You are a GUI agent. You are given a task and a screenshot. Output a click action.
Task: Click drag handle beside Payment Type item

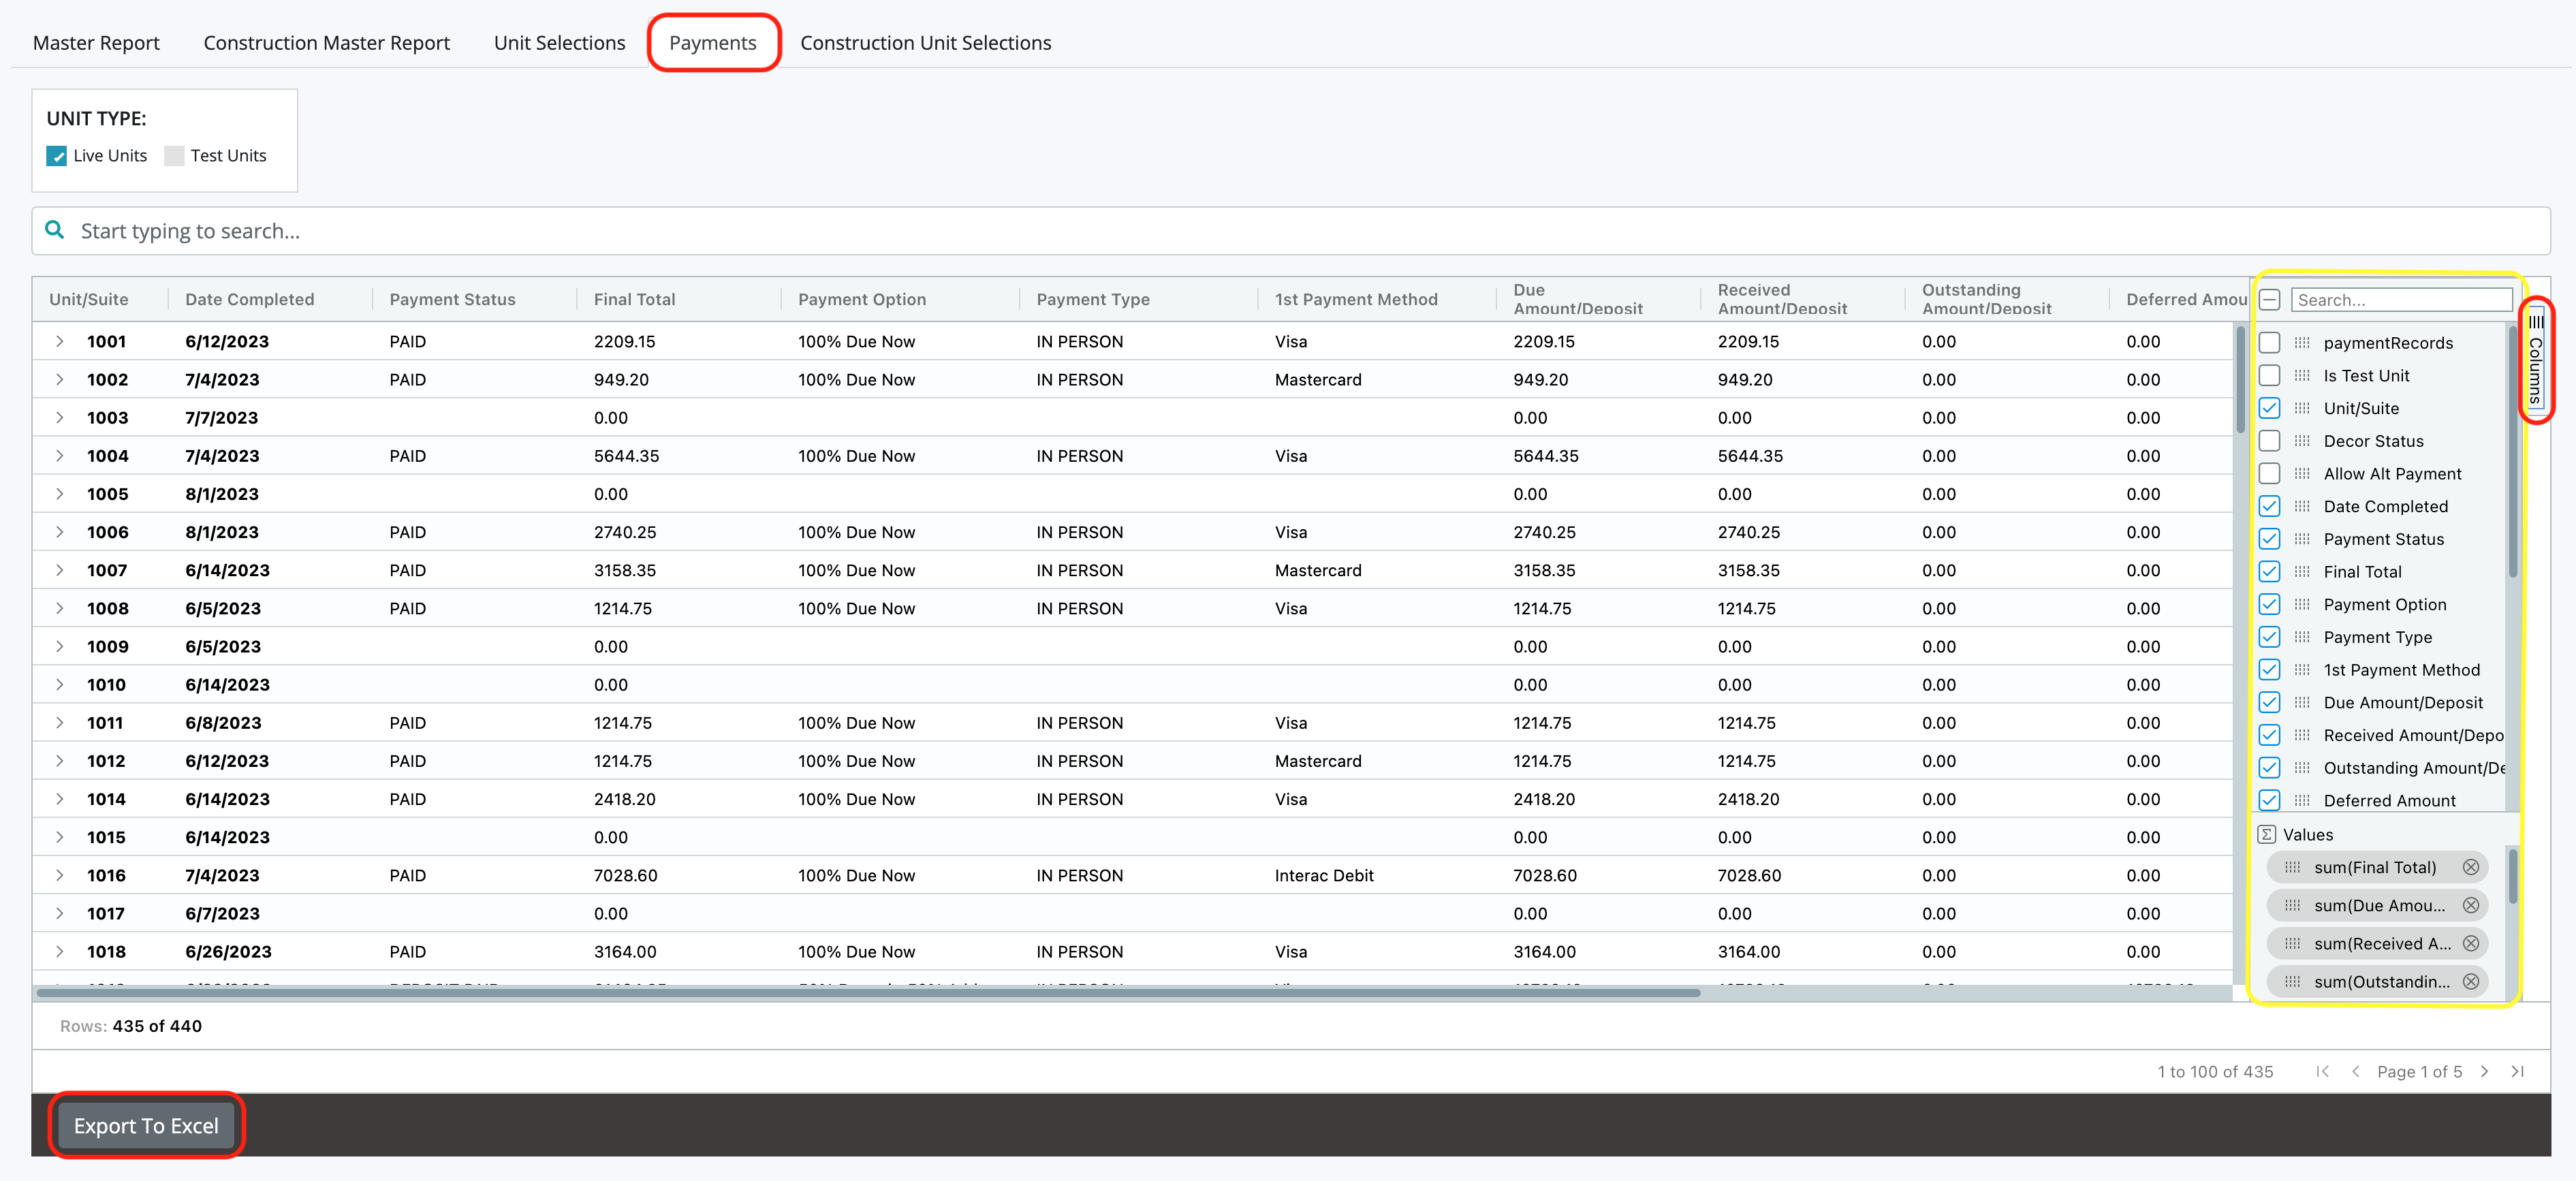pos(2302,637)
